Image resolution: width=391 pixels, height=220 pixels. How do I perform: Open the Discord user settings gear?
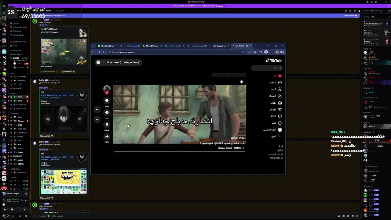26,216
